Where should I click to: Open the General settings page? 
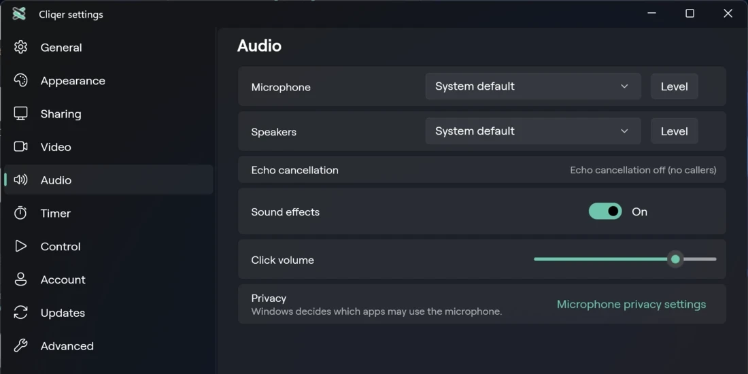pos(109,47)
